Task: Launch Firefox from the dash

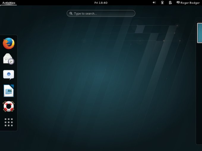Action: coord(9,44)
